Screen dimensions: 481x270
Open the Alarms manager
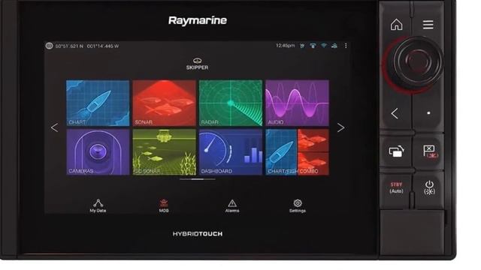232,205
